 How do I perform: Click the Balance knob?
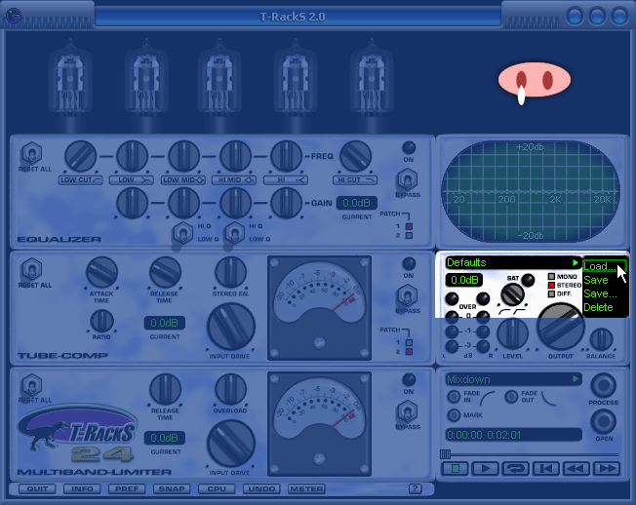click(x=601, y=339)
